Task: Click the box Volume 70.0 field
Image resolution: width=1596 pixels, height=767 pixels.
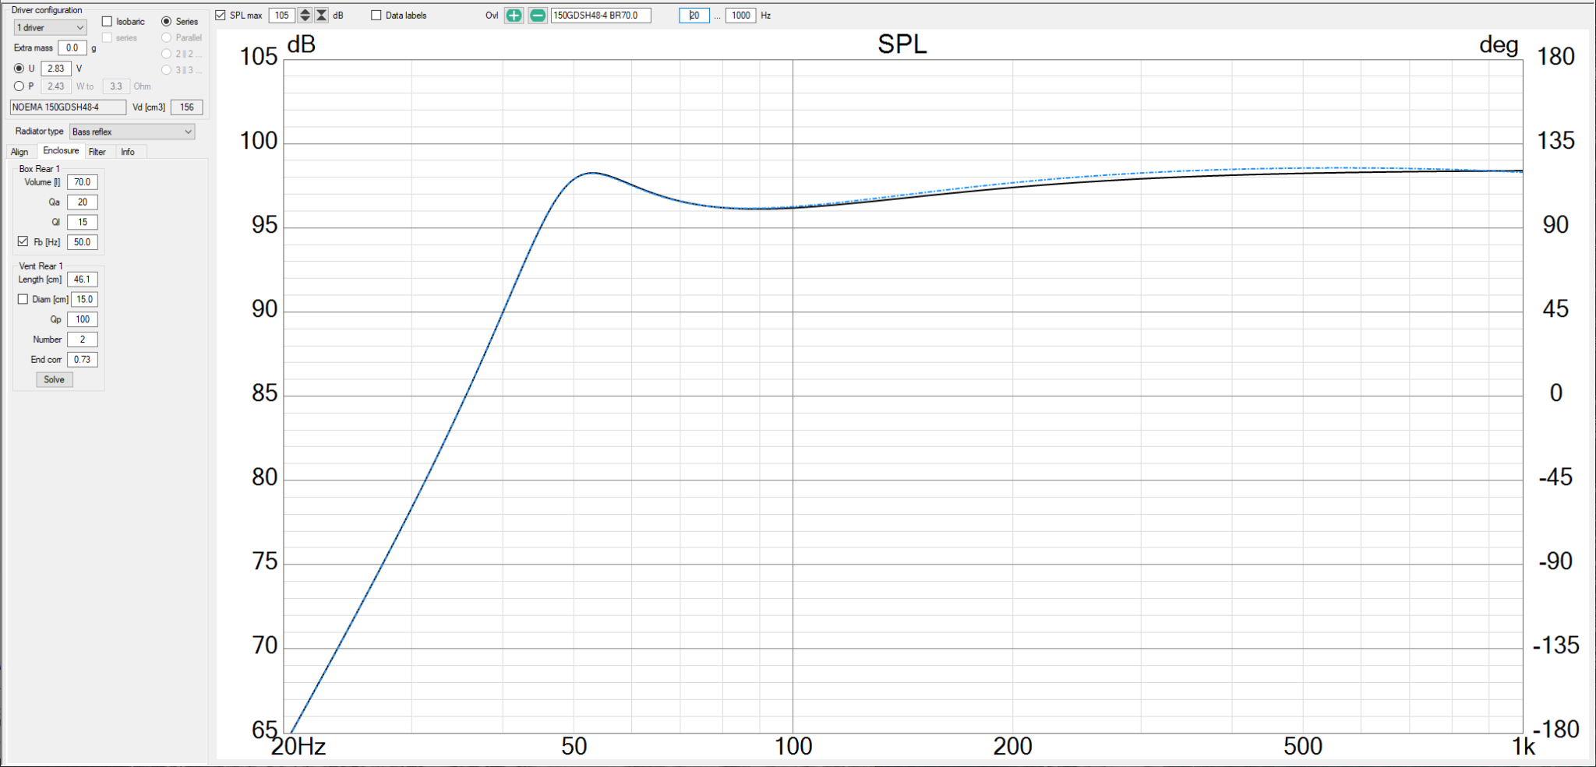Action: [83, 182]
